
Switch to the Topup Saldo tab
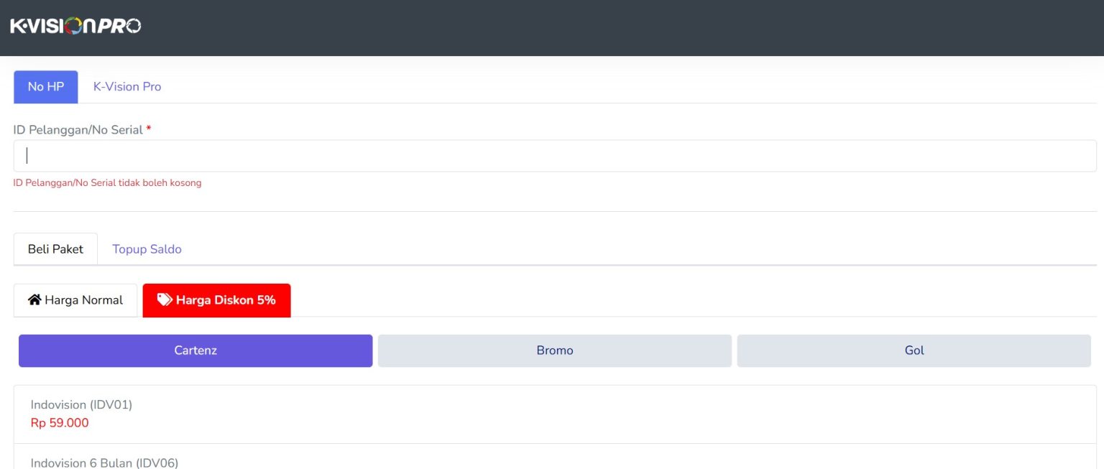[147, 249]
